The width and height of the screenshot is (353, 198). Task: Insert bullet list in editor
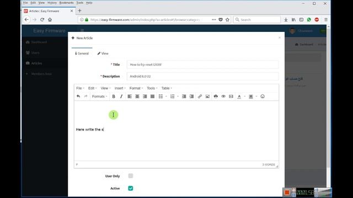(161, 96)
